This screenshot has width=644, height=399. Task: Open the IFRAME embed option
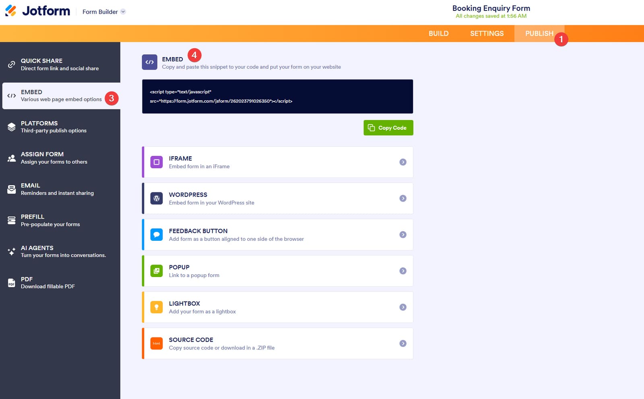click(277, 162)
